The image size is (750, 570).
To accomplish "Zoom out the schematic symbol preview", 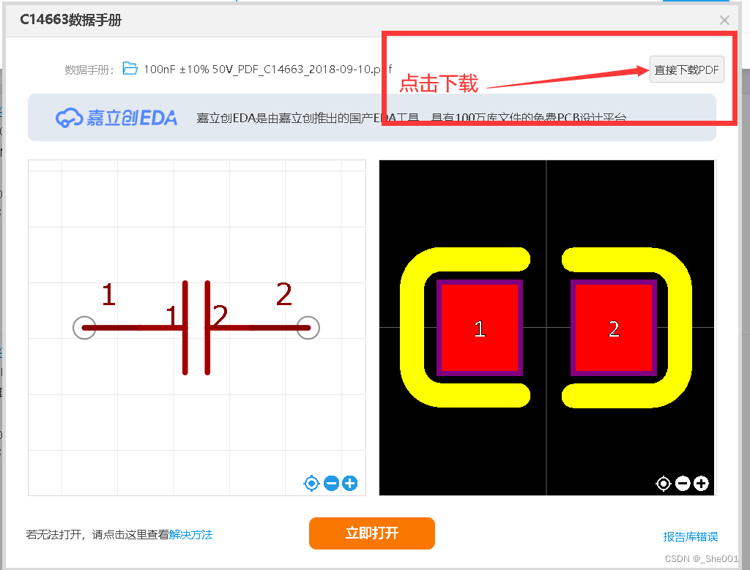I will [x=331, y=484].
